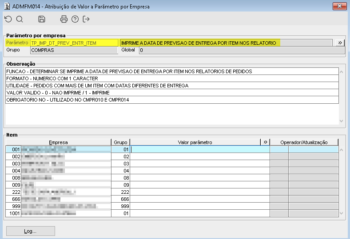Image resolution: width=350 pixels, height=239 pixels.
Task: Click the Empresa column header
Action: (x=58, y=142)
